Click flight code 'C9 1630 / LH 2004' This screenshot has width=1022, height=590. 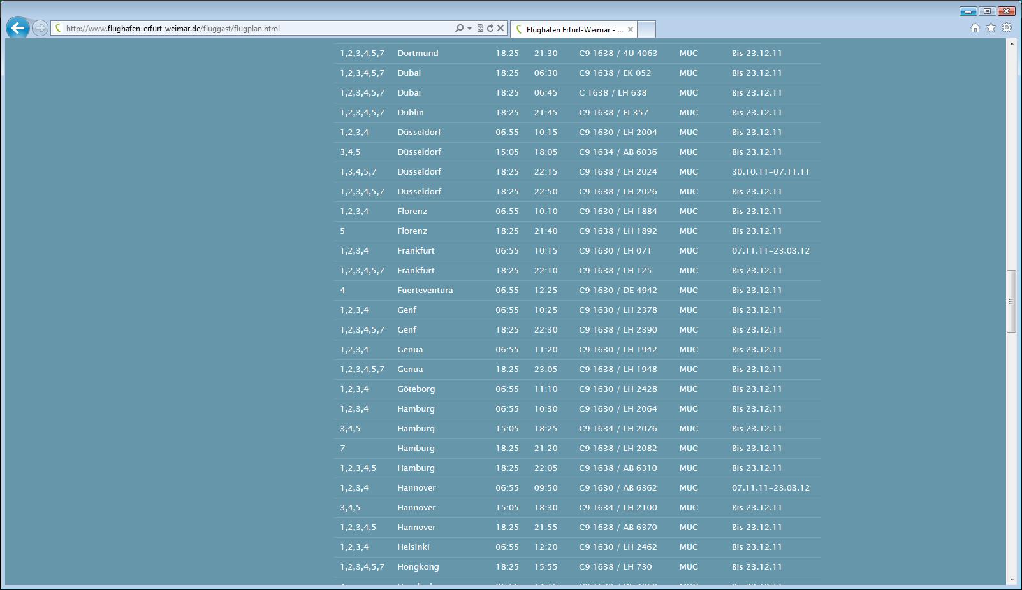[618, 133]
